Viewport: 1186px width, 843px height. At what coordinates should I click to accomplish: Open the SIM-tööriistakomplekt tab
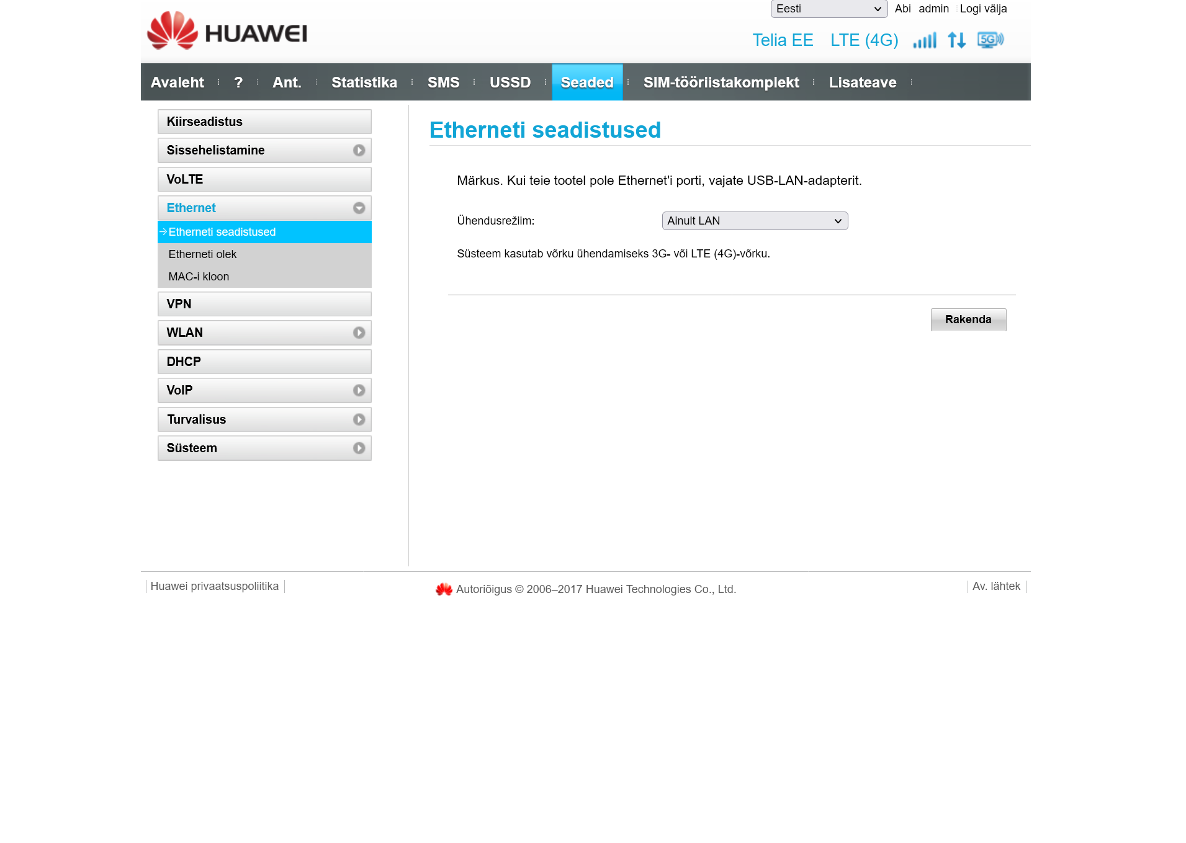tap(721, 83)
